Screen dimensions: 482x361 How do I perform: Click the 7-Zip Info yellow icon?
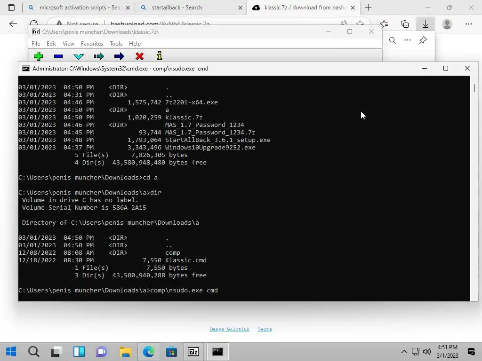pos(159,56)
